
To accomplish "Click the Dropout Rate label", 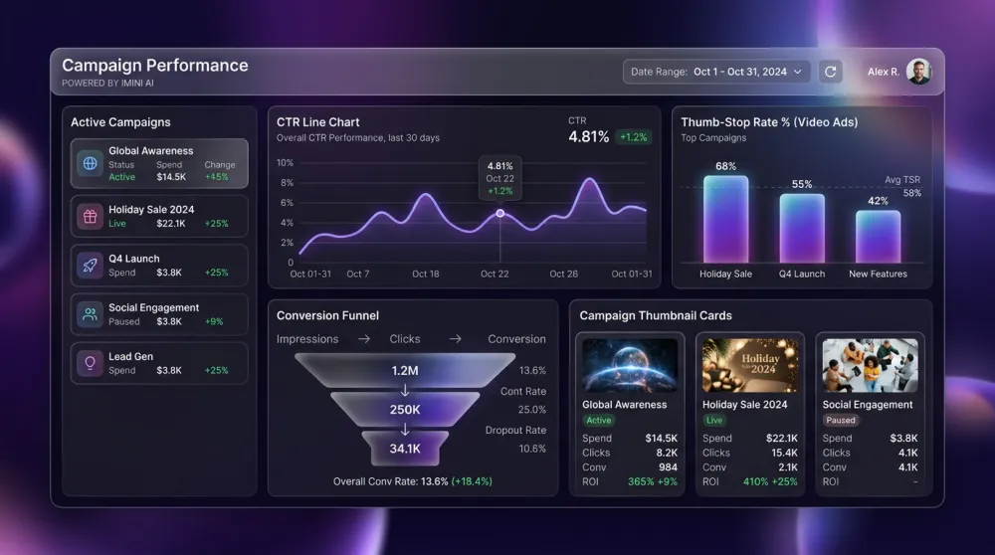I will 515,430.
